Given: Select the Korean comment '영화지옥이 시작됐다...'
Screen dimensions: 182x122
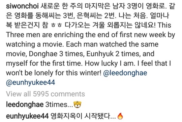Looking at the screenshot, I should point(83,116).
